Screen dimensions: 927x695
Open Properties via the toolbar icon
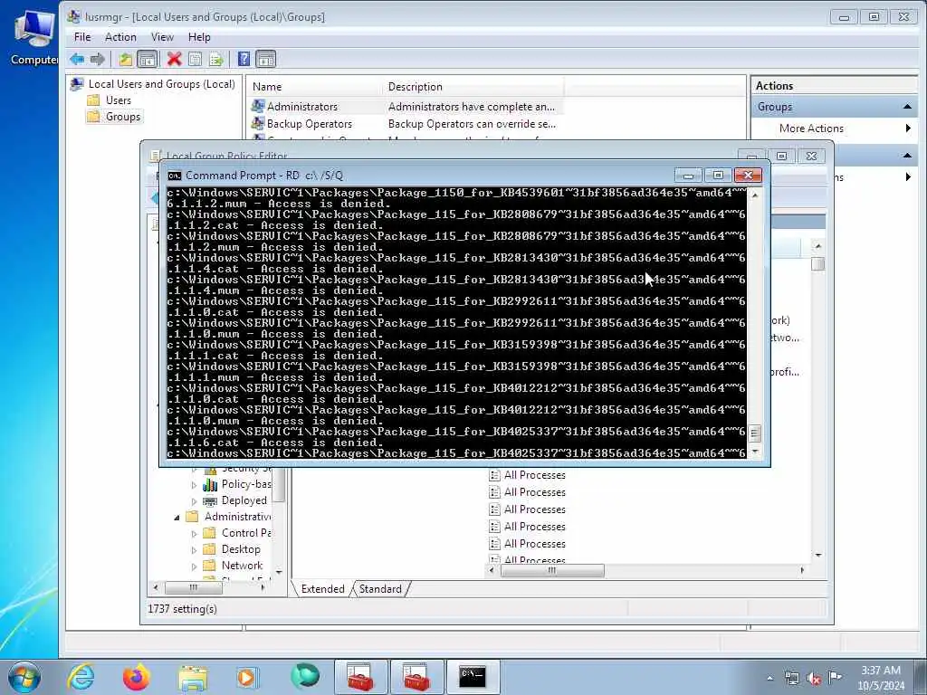[x=196, y=59]
